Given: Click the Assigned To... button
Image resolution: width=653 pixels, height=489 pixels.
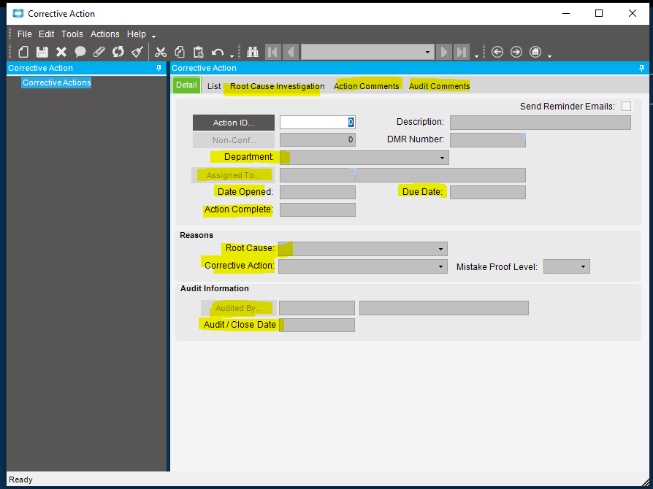Looking at the screenshot, I should 233,175.
